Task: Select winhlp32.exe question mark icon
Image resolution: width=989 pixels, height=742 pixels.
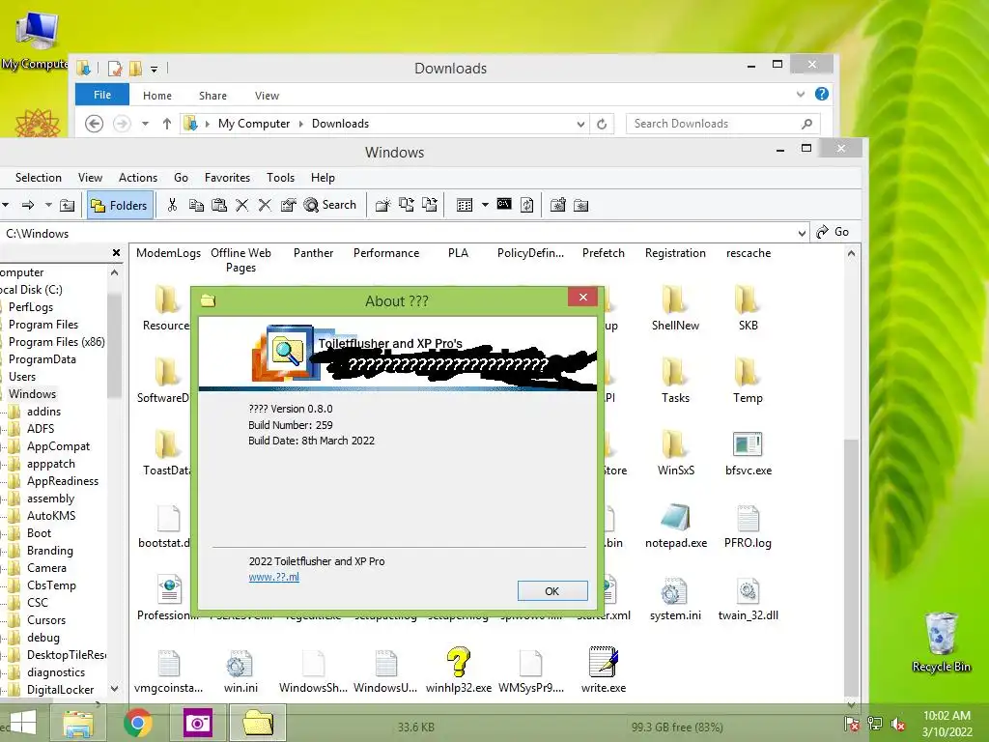Action: [459, 663]
